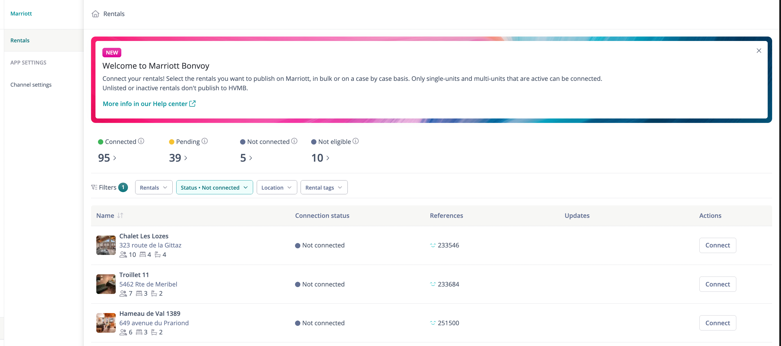Click reference icon beside 233546
This screenshot has width=781, height=346.
pos(433,245)
